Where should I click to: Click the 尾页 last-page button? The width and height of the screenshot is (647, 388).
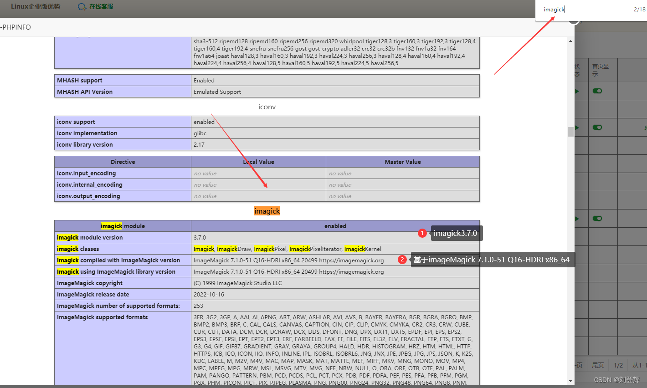click(598, 365)
